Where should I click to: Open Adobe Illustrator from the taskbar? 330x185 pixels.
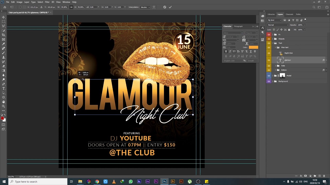(x=181, y=182)
